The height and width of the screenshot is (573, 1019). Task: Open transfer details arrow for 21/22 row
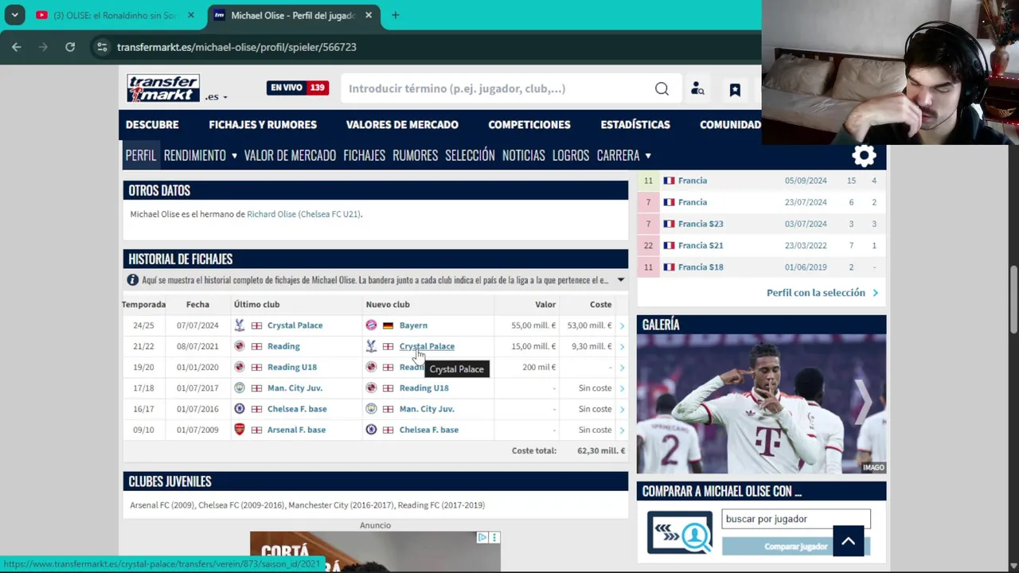tap(622, 346)
